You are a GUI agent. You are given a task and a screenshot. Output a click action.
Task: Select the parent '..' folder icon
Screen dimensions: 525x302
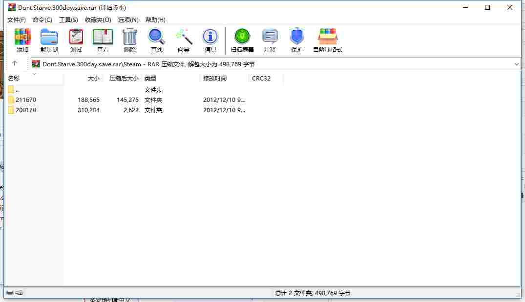point(11,89)
